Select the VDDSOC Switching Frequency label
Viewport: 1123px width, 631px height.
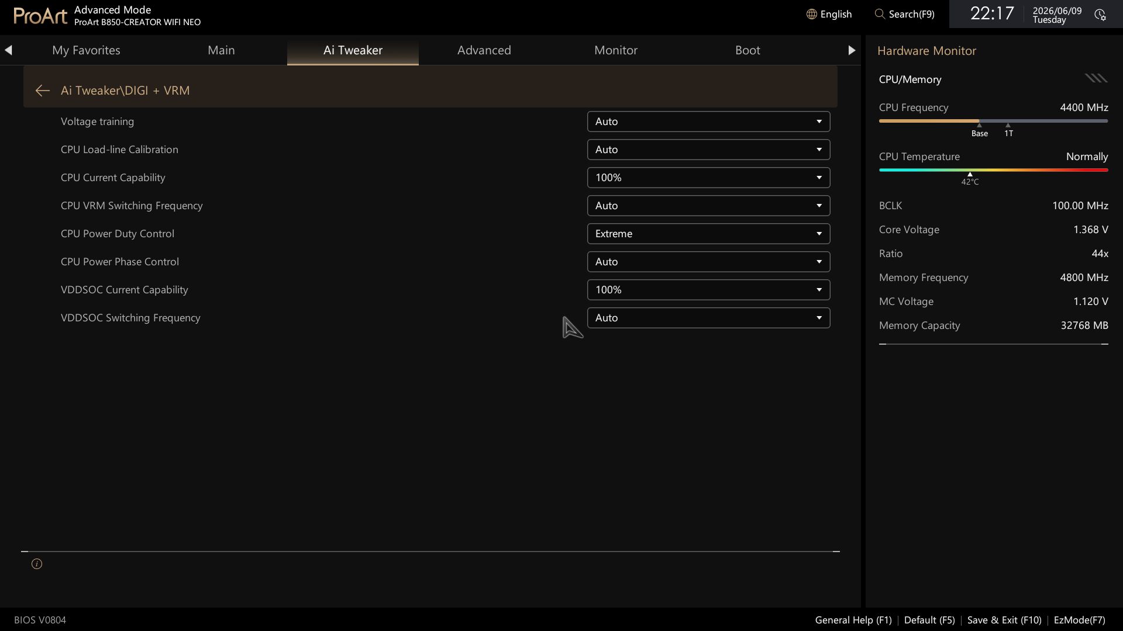click(x=130, y=318)
